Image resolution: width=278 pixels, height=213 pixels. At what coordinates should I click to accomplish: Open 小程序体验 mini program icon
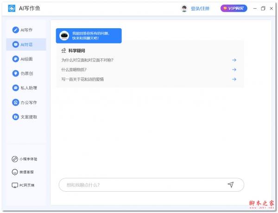pos(15,159)
